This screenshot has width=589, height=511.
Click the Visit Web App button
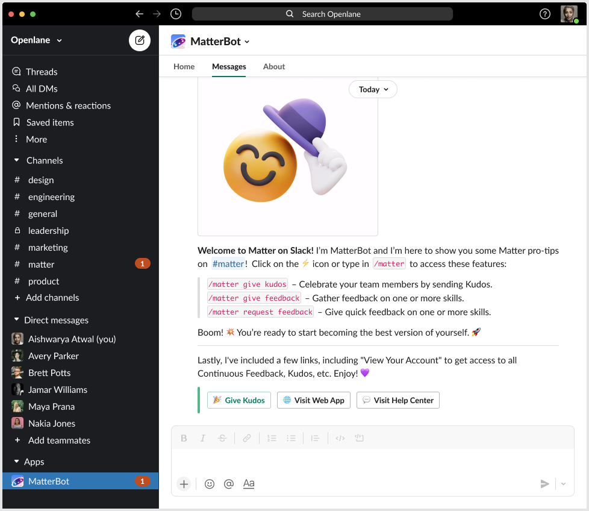(x=314, y=400)
